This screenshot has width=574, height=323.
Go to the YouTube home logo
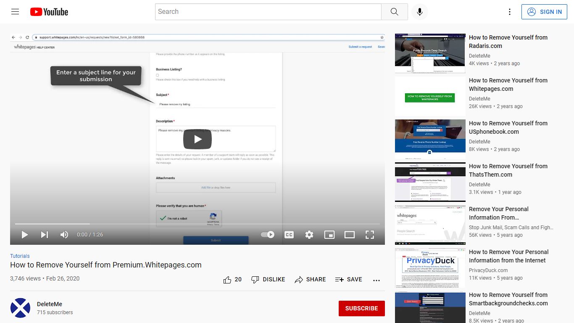coord(49,12)
